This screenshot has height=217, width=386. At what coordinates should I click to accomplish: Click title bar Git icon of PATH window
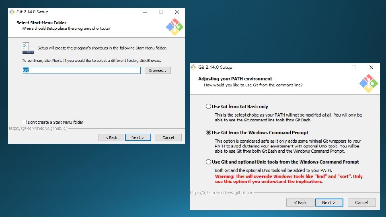point(193,67)
